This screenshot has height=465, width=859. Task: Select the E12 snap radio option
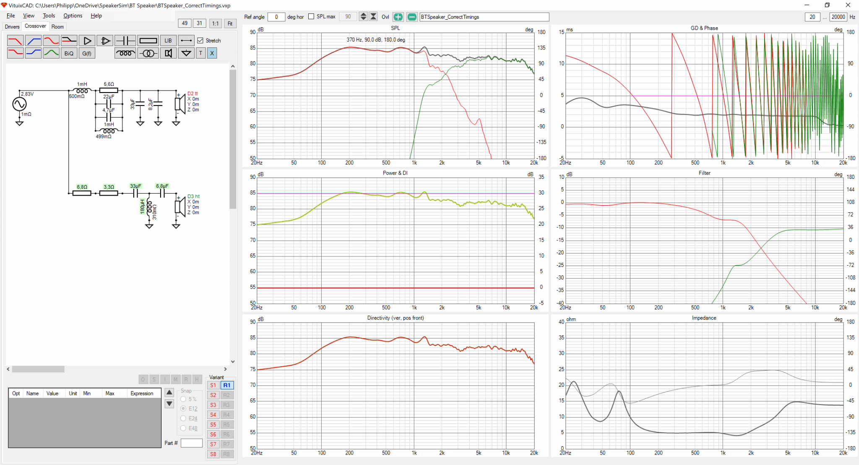pyautogui.click(x=183, y=408)
